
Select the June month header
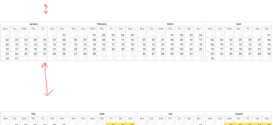(x=102, y=114)
